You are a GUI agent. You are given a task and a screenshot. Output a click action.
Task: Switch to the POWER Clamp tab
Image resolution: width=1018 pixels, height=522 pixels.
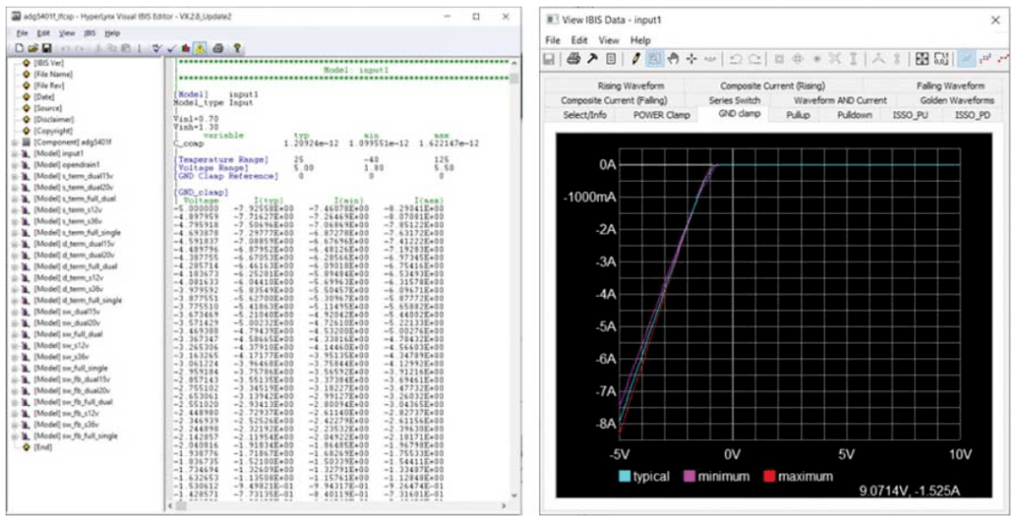pyautogui.click(x=661, y=115)
